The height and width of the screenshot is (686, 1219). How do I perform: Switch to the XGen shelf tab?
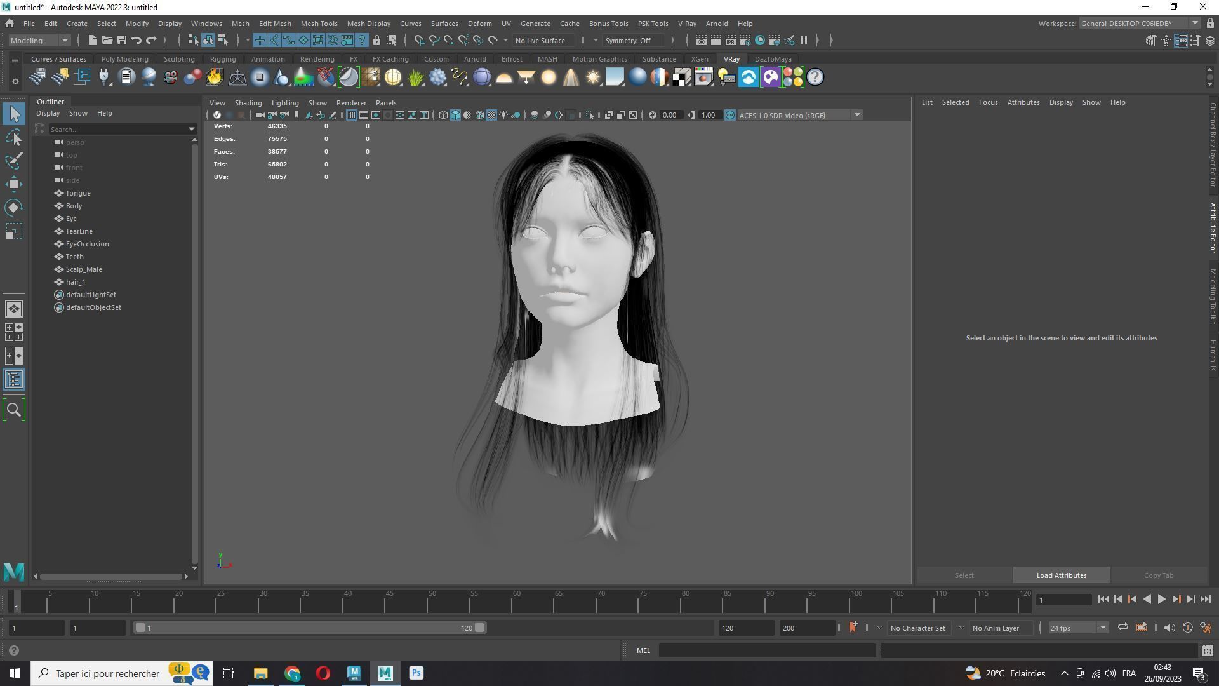click(699, 59)
